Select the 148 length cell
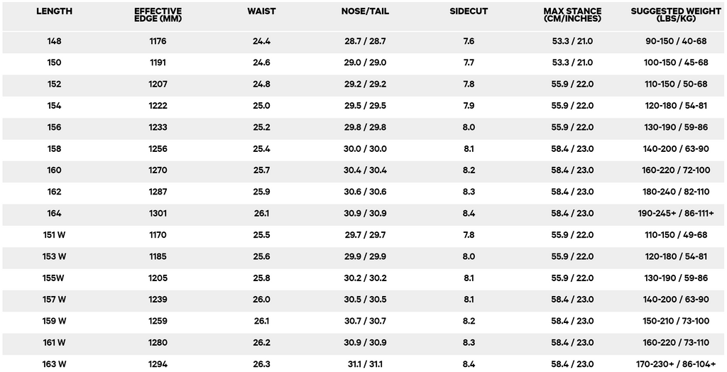The image size is (727, 372). 54,41
